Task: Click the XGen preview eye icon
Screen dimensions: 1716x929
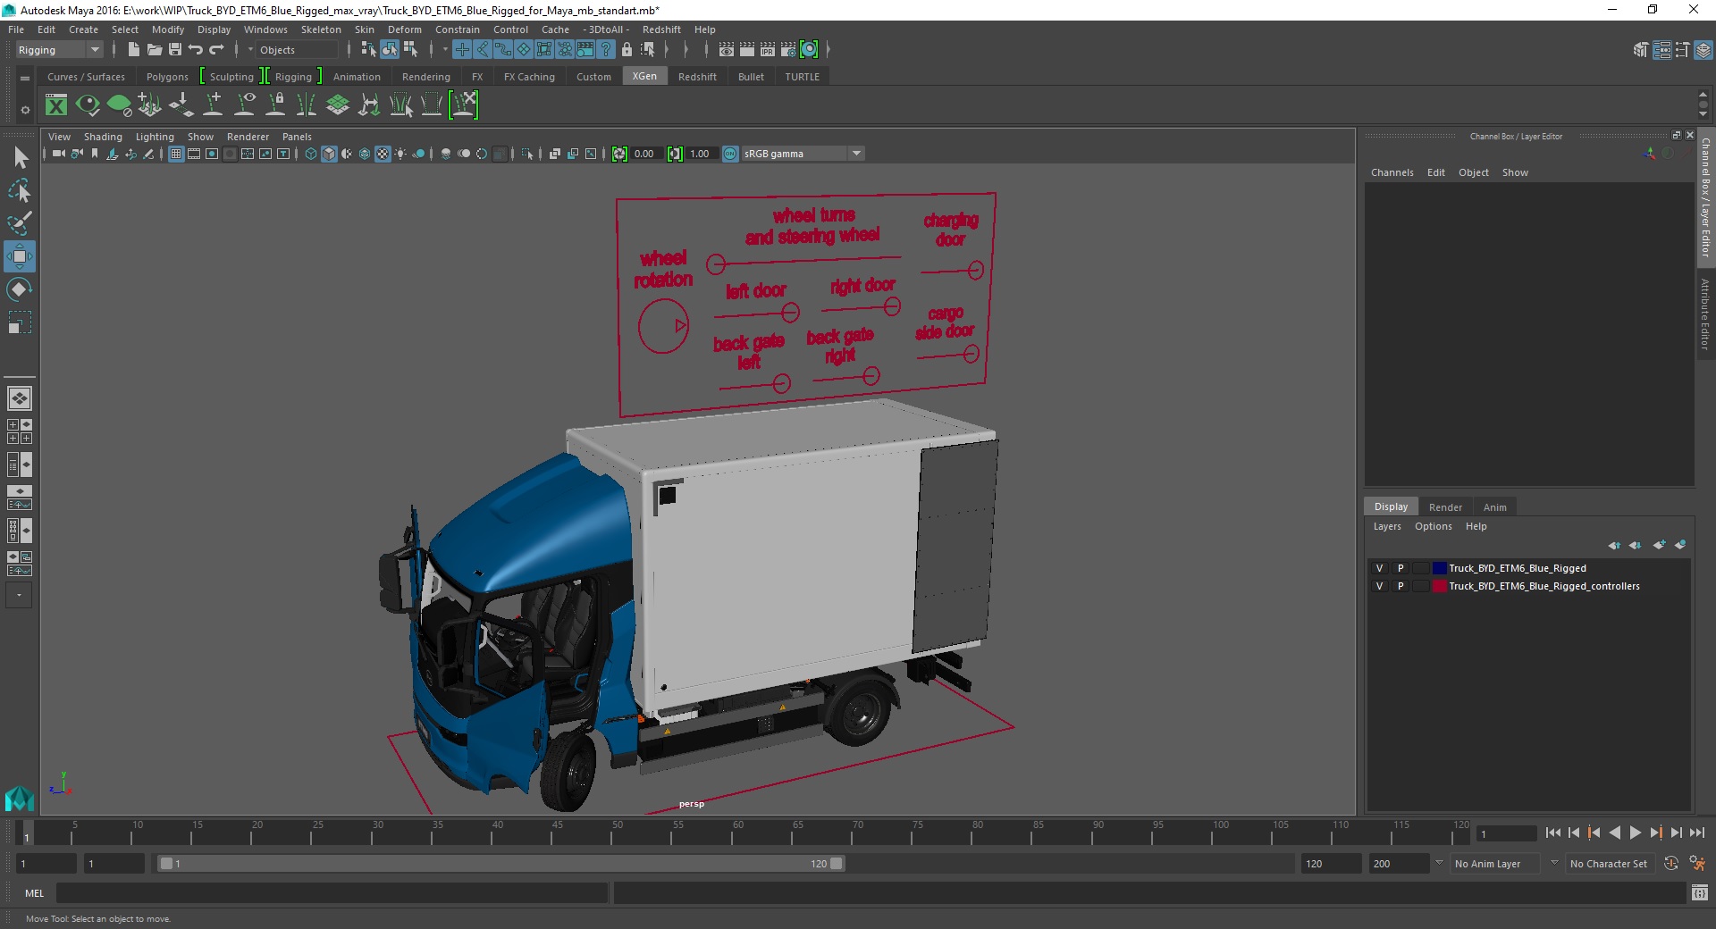Action: tap(88, 105)
